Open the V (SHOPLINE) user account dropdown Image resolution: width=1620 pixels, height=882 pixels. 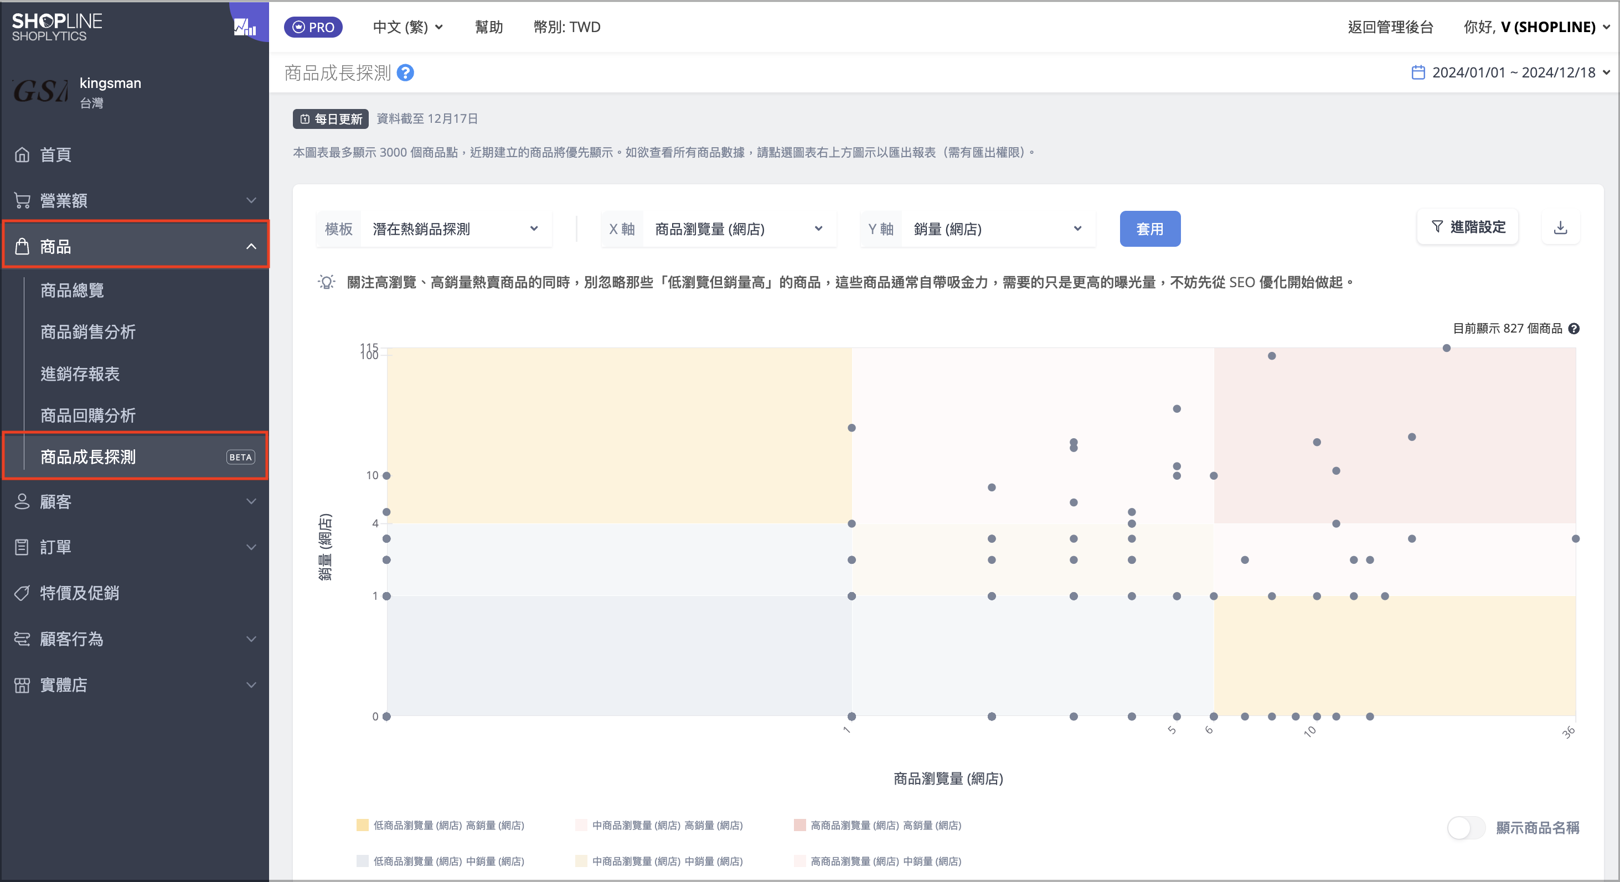pos(1537,27)
